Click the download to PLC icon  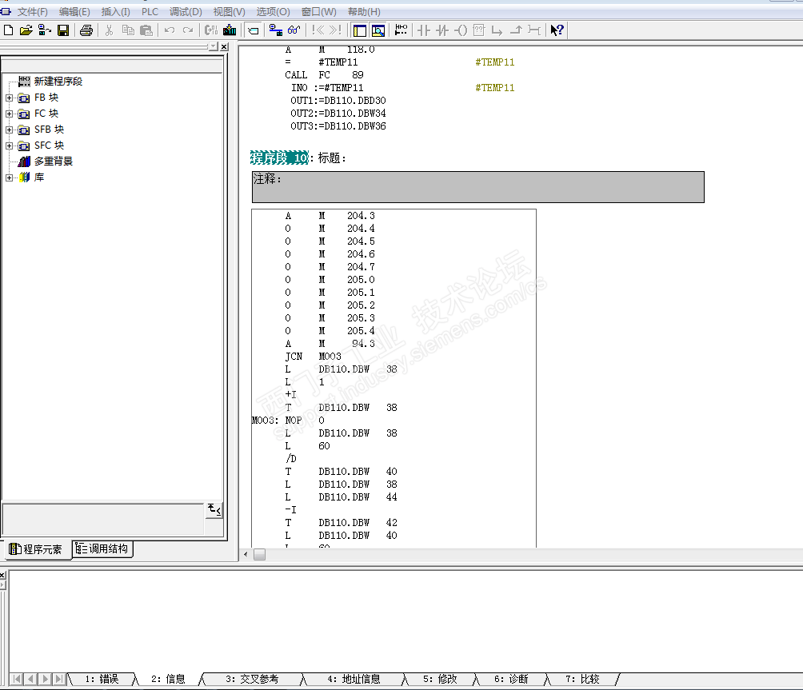coord(230,30)
